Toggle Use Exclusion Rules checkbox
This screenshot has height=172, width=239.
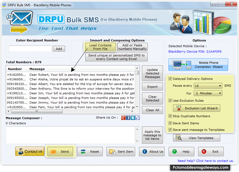pyautogui.click(x=170, y=100)
